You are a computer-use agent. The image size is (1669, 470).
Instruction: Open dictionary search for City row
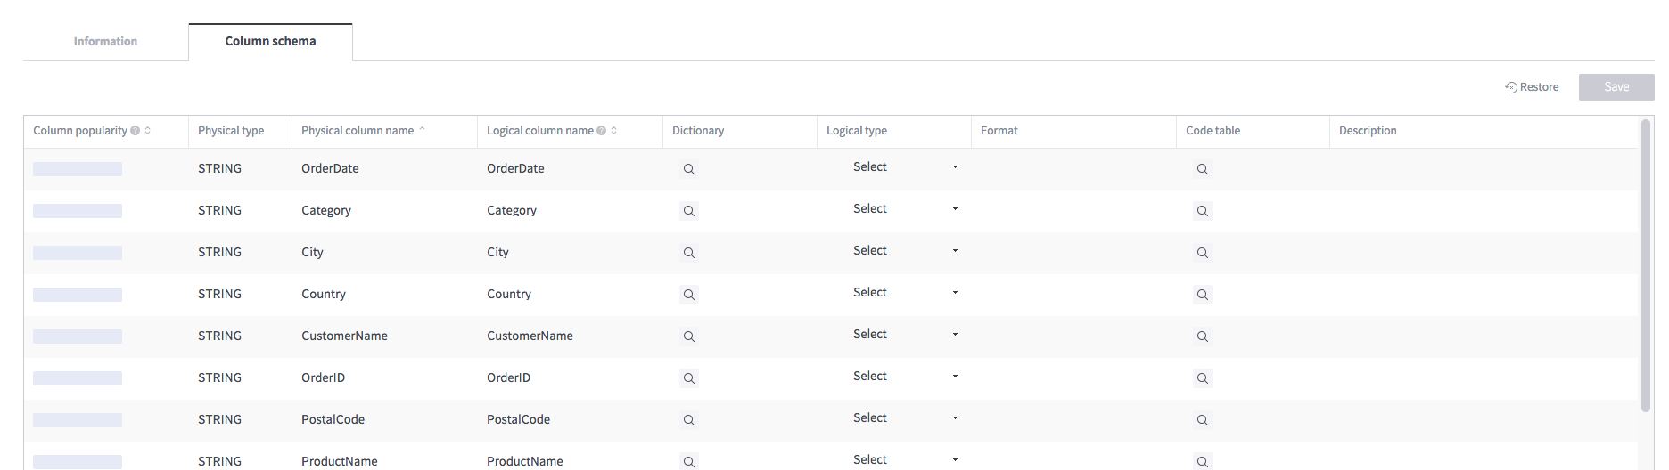tap(688, 253)
